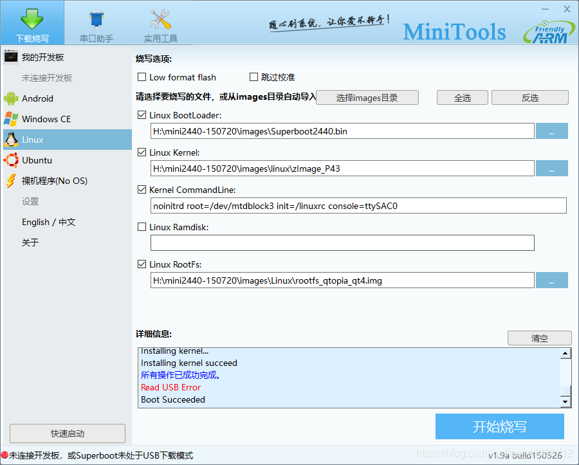Click the log scrollbar up arrow
The height and width of the screenshot is (465, 579).
565,353
